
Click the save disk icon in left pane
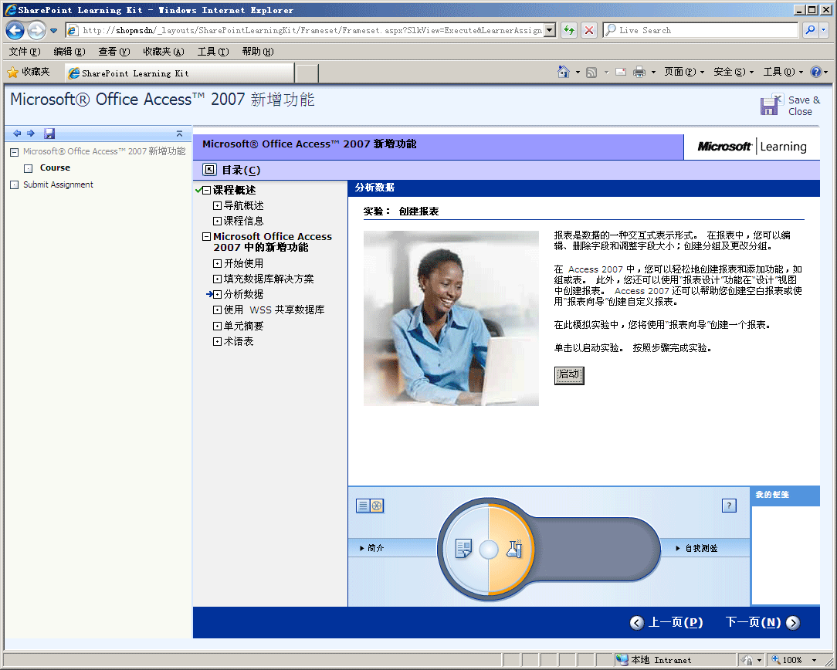pyautogui.click(x=49, y=134)
